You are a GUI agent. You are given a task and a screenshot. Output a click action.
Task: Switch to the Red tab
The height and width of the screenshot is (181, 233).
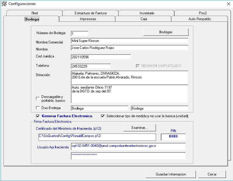(x=34, y=13)
